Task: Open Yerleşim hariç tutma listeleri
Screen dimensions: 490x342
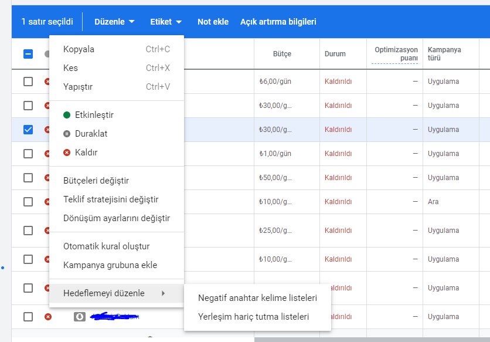Action: pyautogui.click(x=257, y=317)
